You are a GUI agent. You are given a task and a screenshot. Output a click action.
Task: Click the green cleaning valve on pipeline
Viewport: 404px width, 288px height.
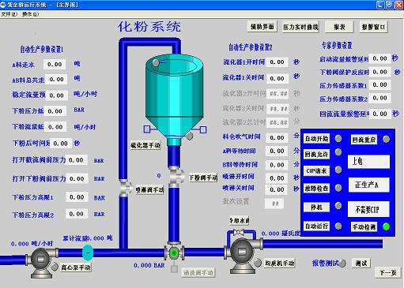[174, 252]
